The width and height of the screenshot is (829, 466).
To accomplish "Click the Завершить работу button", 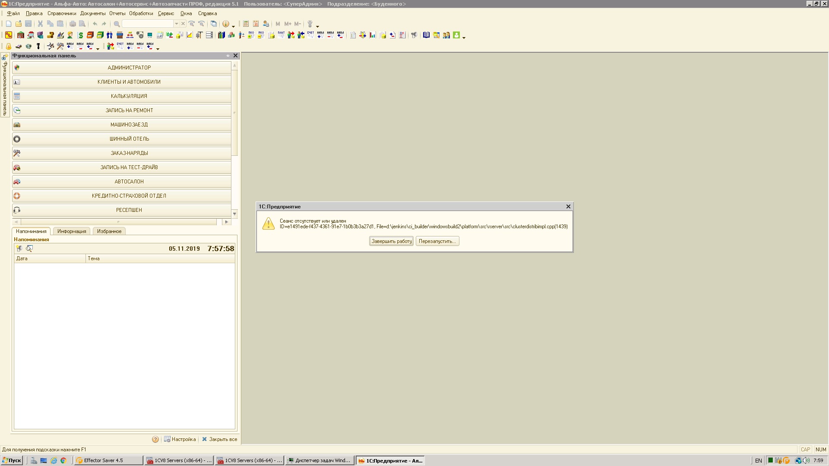I will click(392, 241).
